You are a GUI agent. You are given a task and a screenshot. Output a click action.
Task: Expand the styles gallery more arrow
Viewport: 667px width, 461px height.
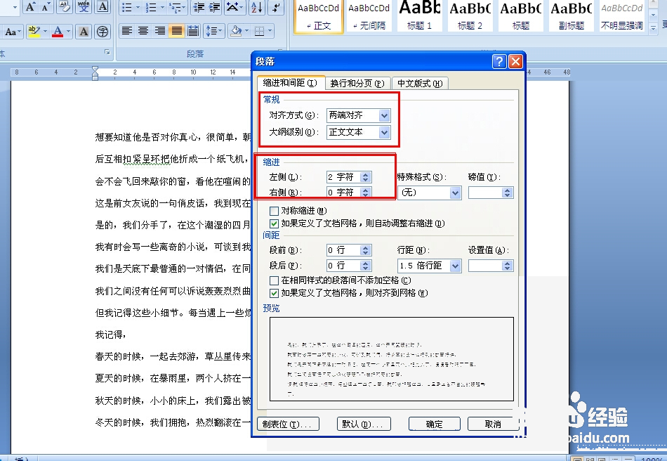[x=654, y=29]
